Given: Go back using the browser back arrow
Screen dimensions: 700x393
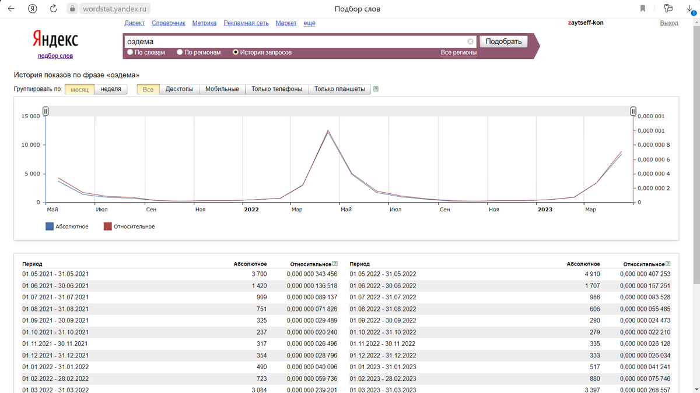Looking at the screenshot, I should (x=12, y=9).
